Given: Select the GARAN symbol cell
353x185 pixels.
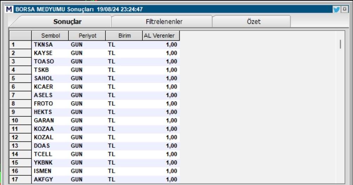Looking at the screenshot, I should [50, 120].
